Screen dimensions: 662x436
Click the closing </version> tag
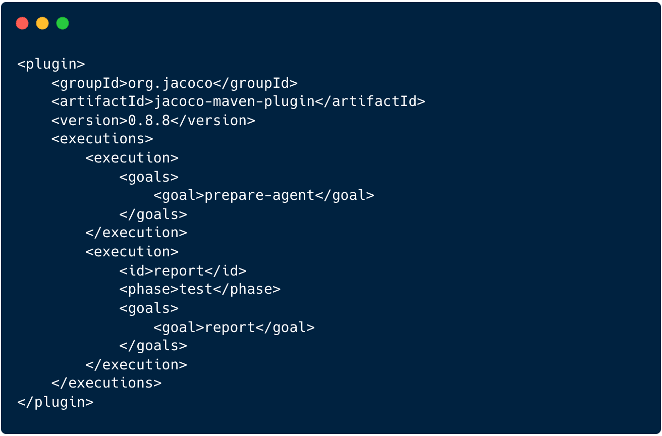(x=212, y=121)
